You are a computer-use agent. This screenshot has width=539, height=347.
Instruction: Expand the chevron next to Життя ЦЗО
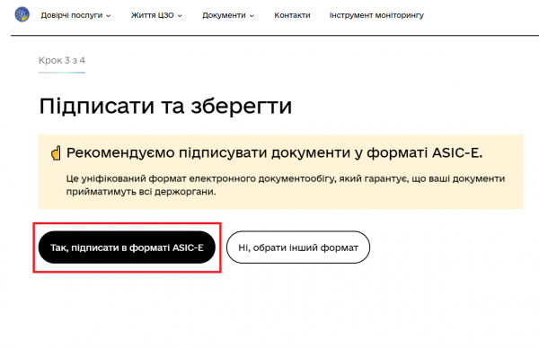180,16
